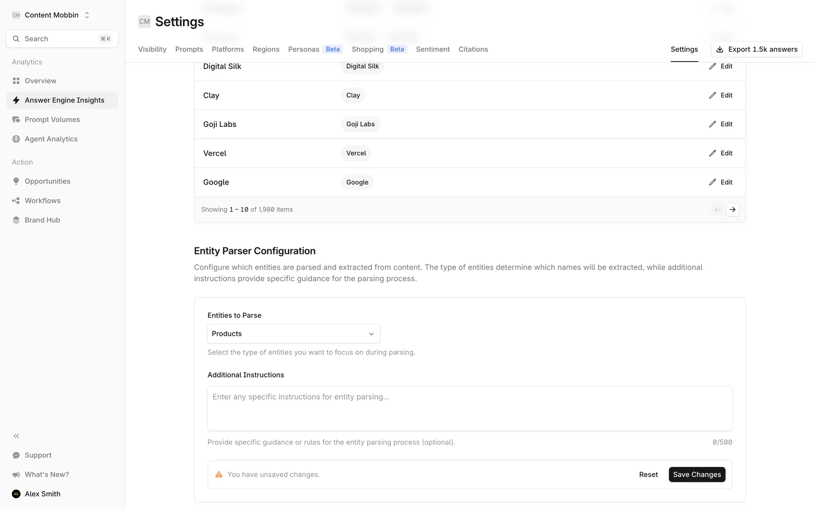Screen dimensions: 815x509
Task: Edit the Goji Labs entry
Action: 721,124
